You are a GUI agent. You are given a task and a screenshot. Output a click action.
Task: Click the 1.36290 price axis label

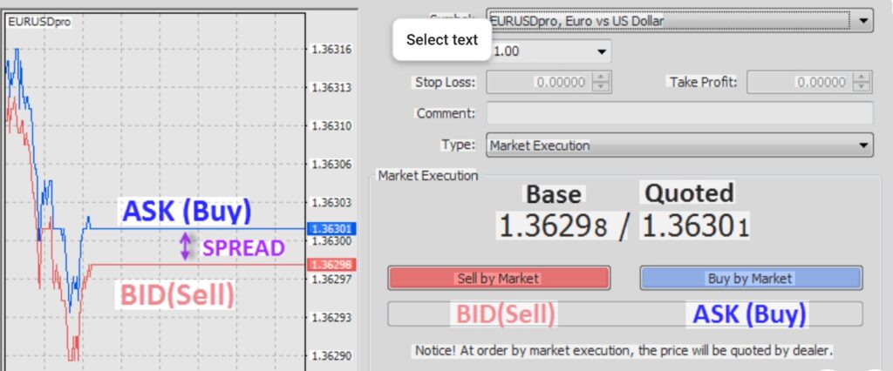332,356
